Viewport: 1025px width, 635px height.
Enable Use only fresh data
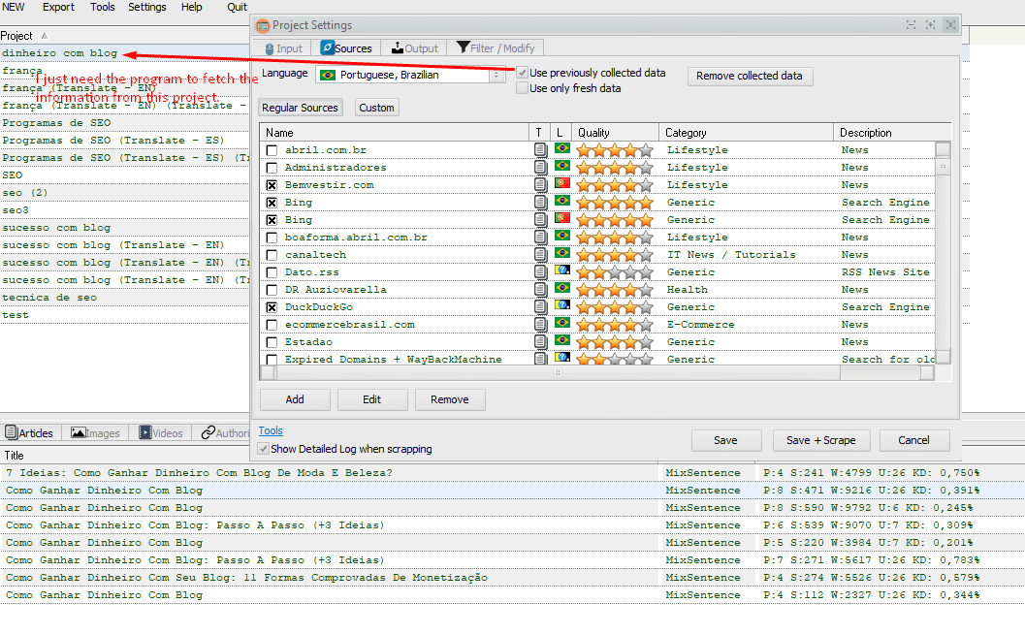tap(522, 88)
